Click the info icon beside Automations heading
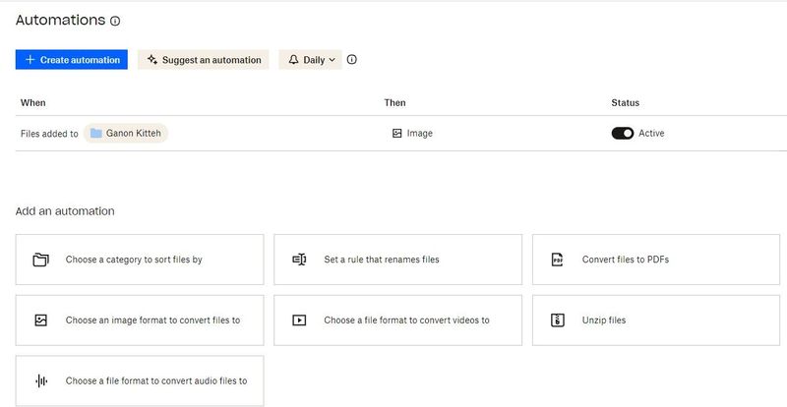787x407 pixels. click(x=116, y=21)
